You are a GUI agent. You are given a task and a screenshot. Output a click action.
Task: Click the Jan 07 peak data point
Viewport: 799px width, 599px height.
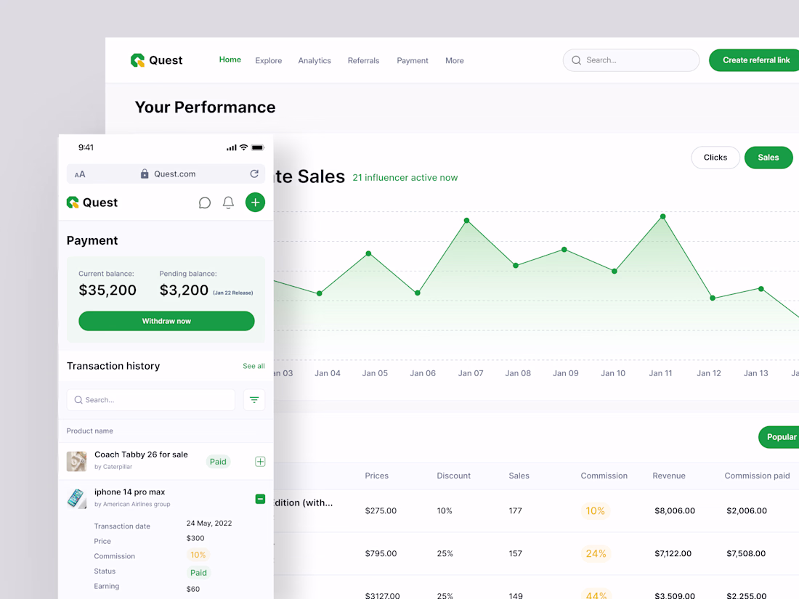(x=466, y=221)
